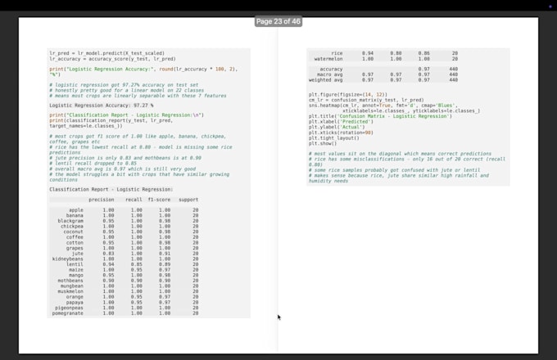Click the 0.85 recall value in the lentil row

[137, 264]
